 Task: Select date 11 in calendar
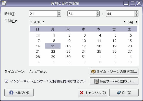point(99,41)
